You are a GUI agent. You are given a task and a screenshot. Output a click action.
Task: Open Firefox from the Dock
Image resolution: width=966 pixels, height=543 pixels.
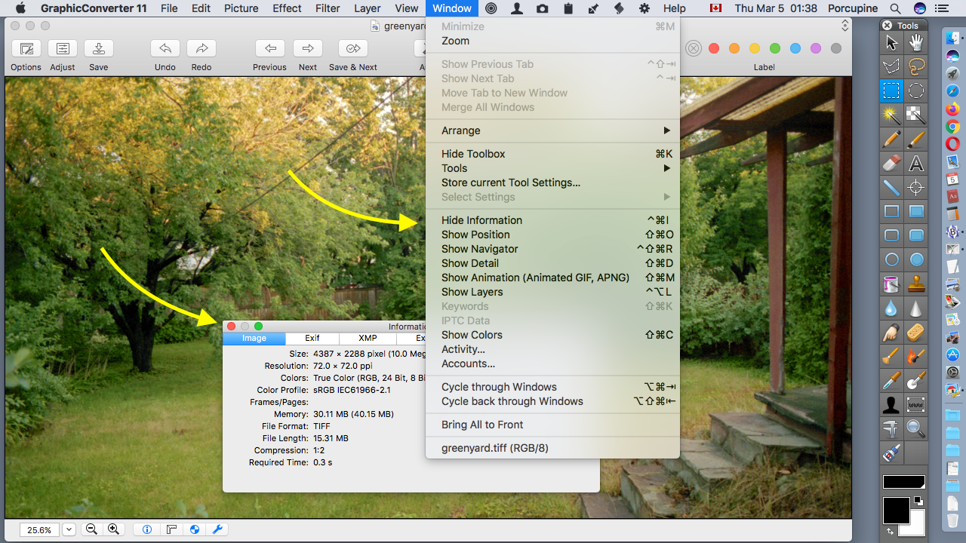pyautogui.click(x=952, y=109)
